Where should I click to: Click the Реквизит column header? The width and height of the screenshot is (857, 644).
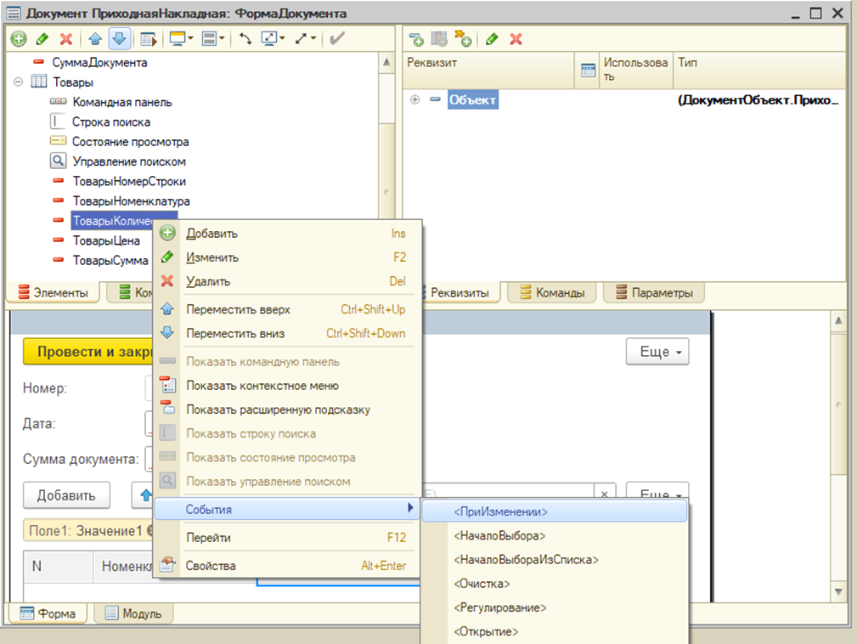click(488, 70)
